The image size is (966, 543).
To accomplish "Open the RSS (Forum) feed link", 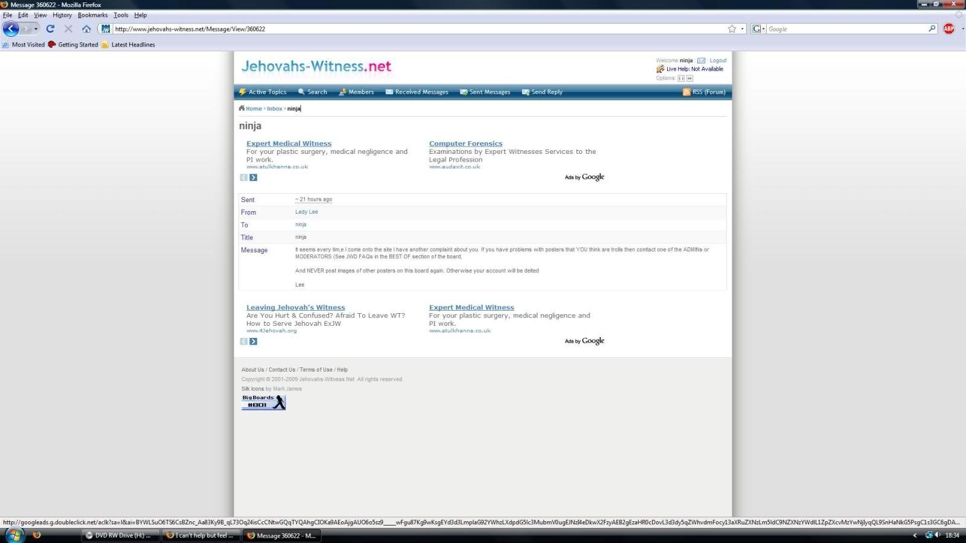I will click(704, 92).
